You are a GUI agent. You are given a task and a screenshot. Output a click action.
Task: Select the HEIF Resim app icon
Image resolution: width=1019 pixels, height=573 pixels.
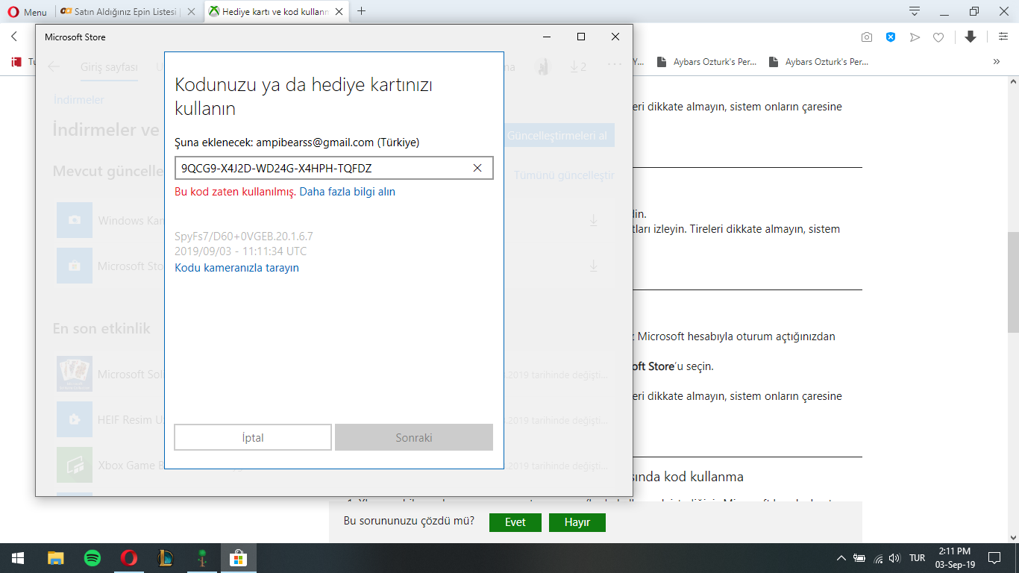(75, 419)
